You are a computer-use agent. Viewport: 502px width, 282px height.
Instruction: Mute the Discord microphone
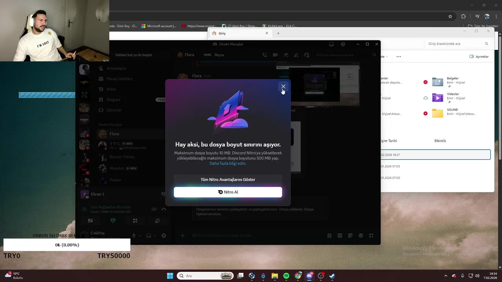[134, 235]
